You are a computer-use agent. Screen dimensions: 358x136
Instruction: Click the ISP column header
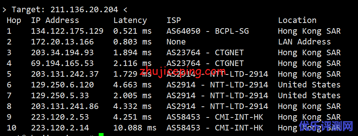tap(174, 20)
